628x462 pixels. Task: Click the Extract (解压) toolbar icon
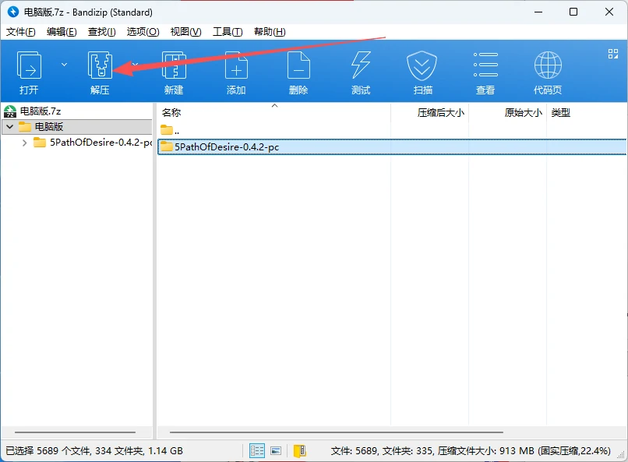tap(100, 65)
